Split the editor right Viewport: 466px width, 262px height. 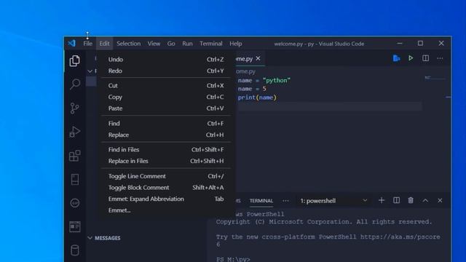click(425, 58)
